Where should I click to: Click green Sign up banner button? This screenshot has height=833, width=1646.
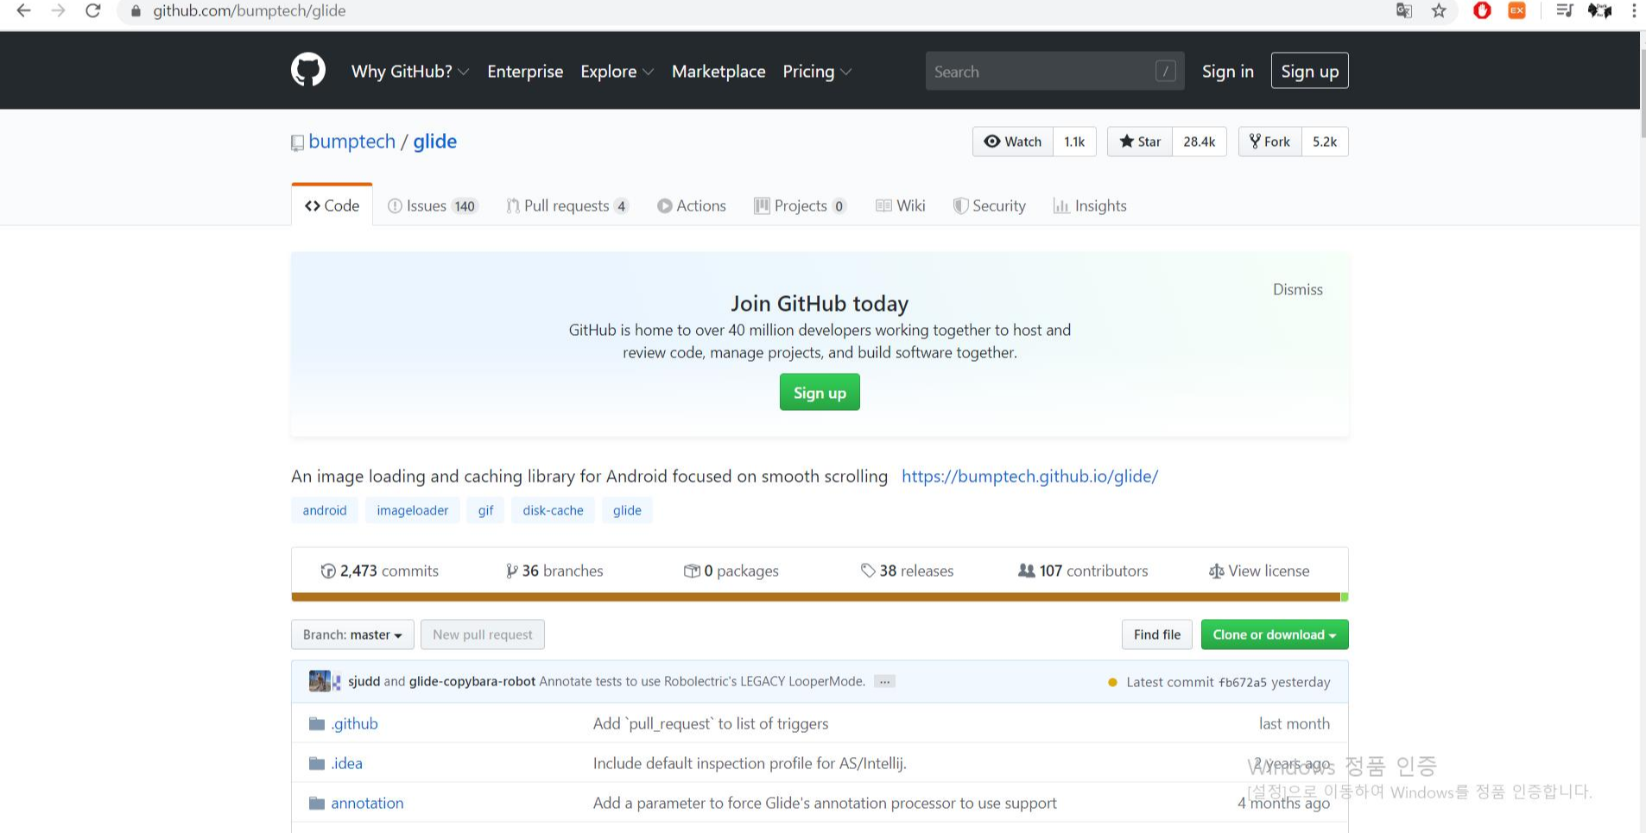coord(820,392)
